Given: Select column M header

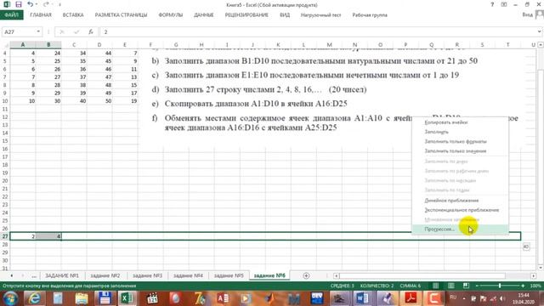Looking at the screenshot, I should (329, 45).
